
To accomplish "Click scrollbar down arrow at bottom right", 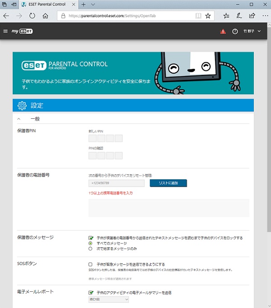I will tap(269, 306).
